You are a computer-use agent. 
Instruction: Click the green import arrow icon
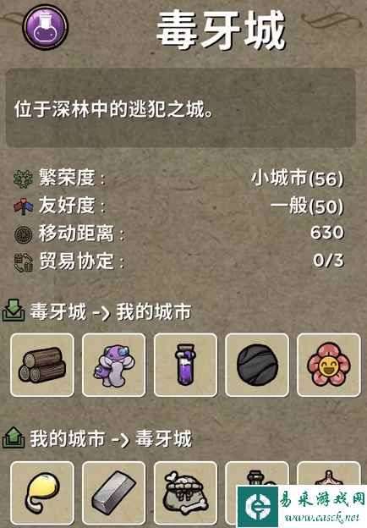[14, 311]
